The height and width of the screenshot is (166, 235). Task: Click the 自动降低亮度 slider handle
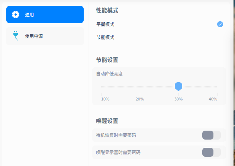pyautogui.click(x=178, y=86)
